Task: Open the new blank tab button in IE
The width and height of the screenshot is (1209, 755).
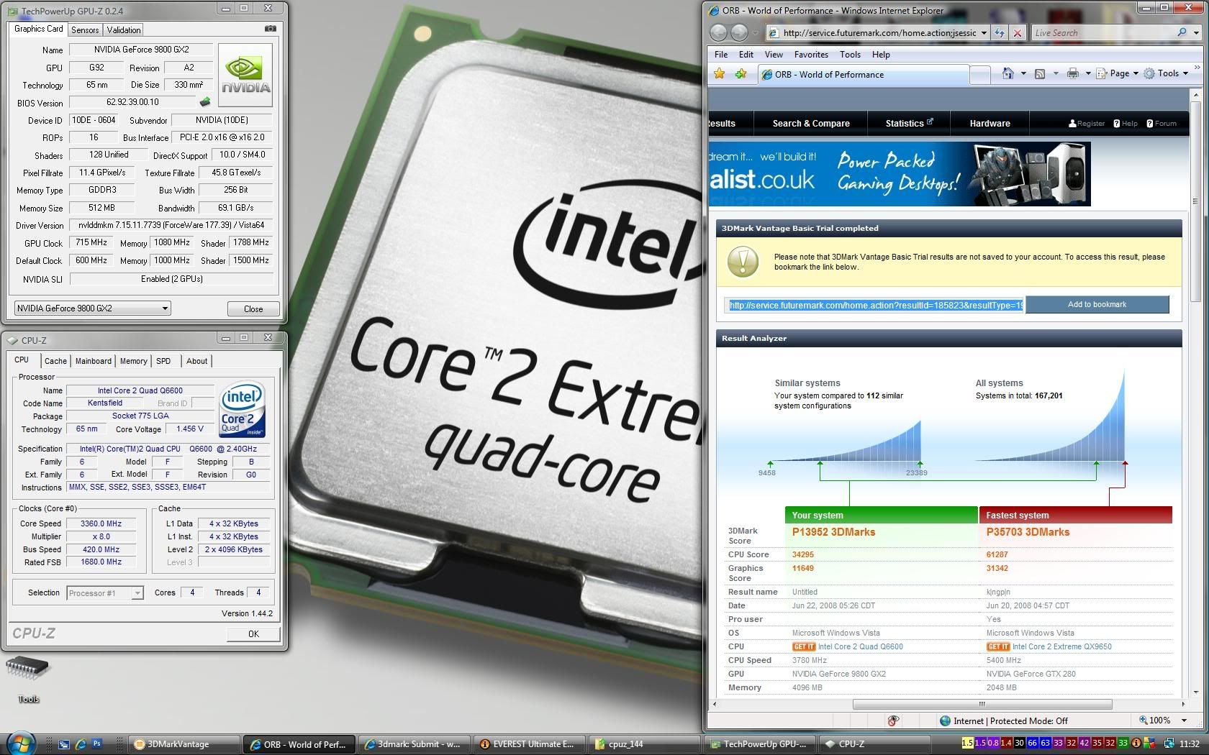Action: coord(980,75)
